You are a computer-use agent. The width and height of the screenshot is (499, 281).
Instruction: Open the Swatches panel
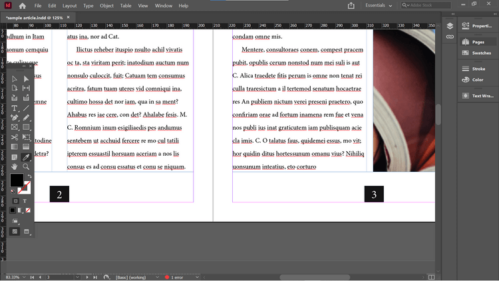pyautogui.click(x=478, y=53)
